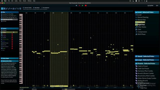160x90 pixels.
Task: Unmute the Kick Drum layer red button
Action: pyautogui.click(x=12, y=43)
